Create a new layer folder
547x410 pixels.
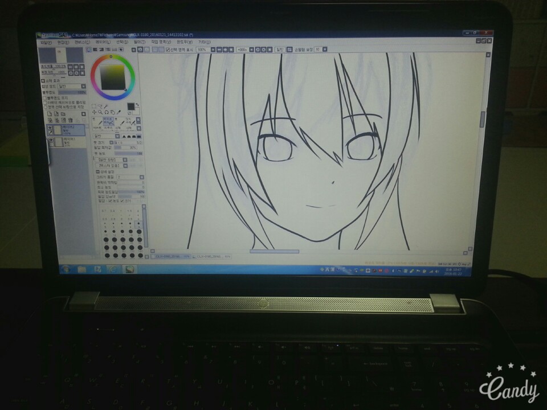(63, 114)
